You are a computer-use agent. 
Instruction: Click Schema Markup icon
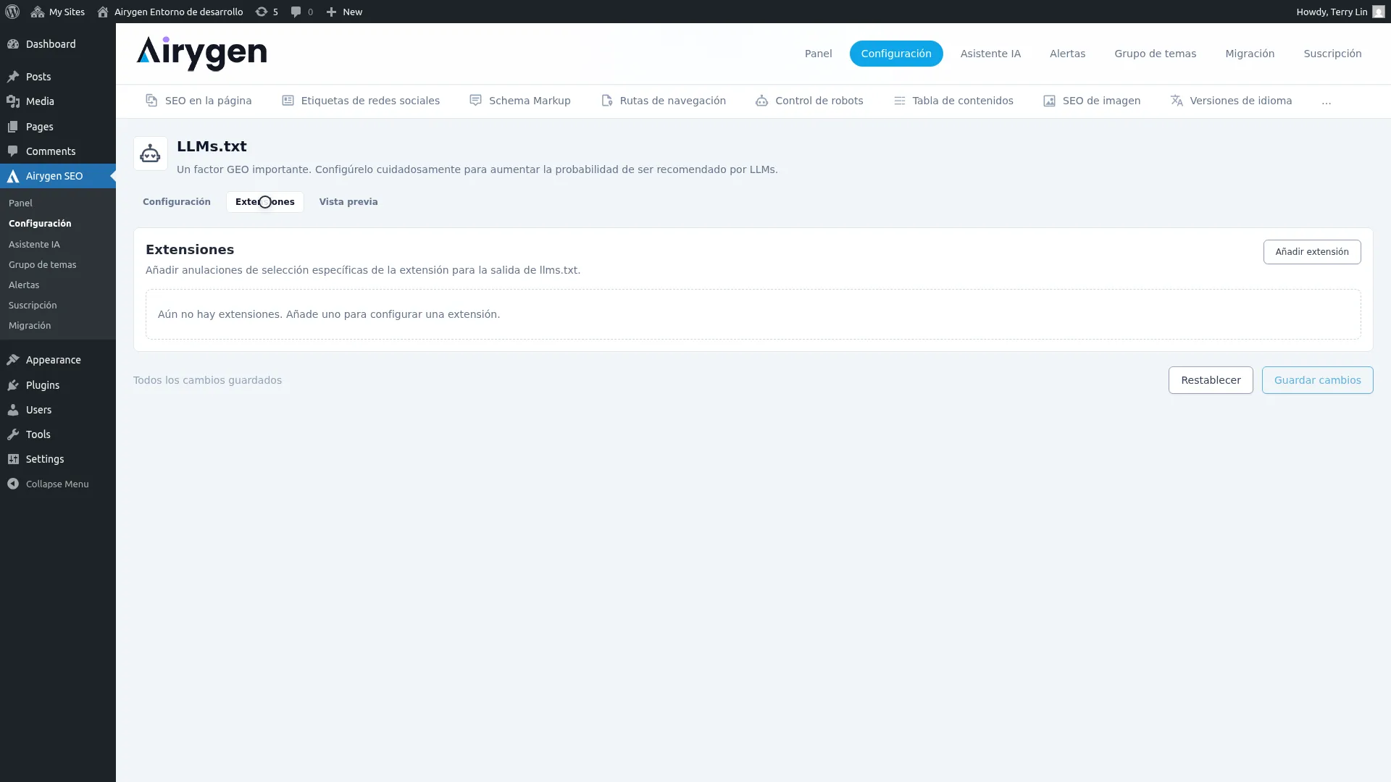click(475, 101)
